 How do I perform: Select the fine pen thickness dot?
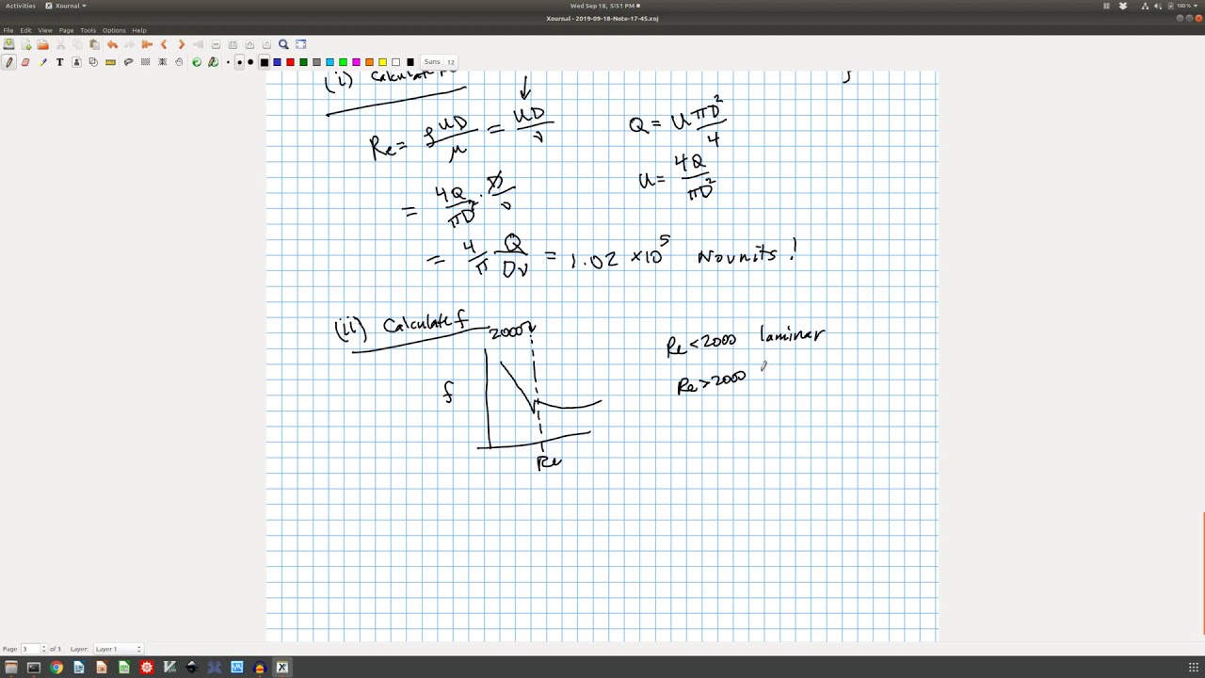click(228, 62)
